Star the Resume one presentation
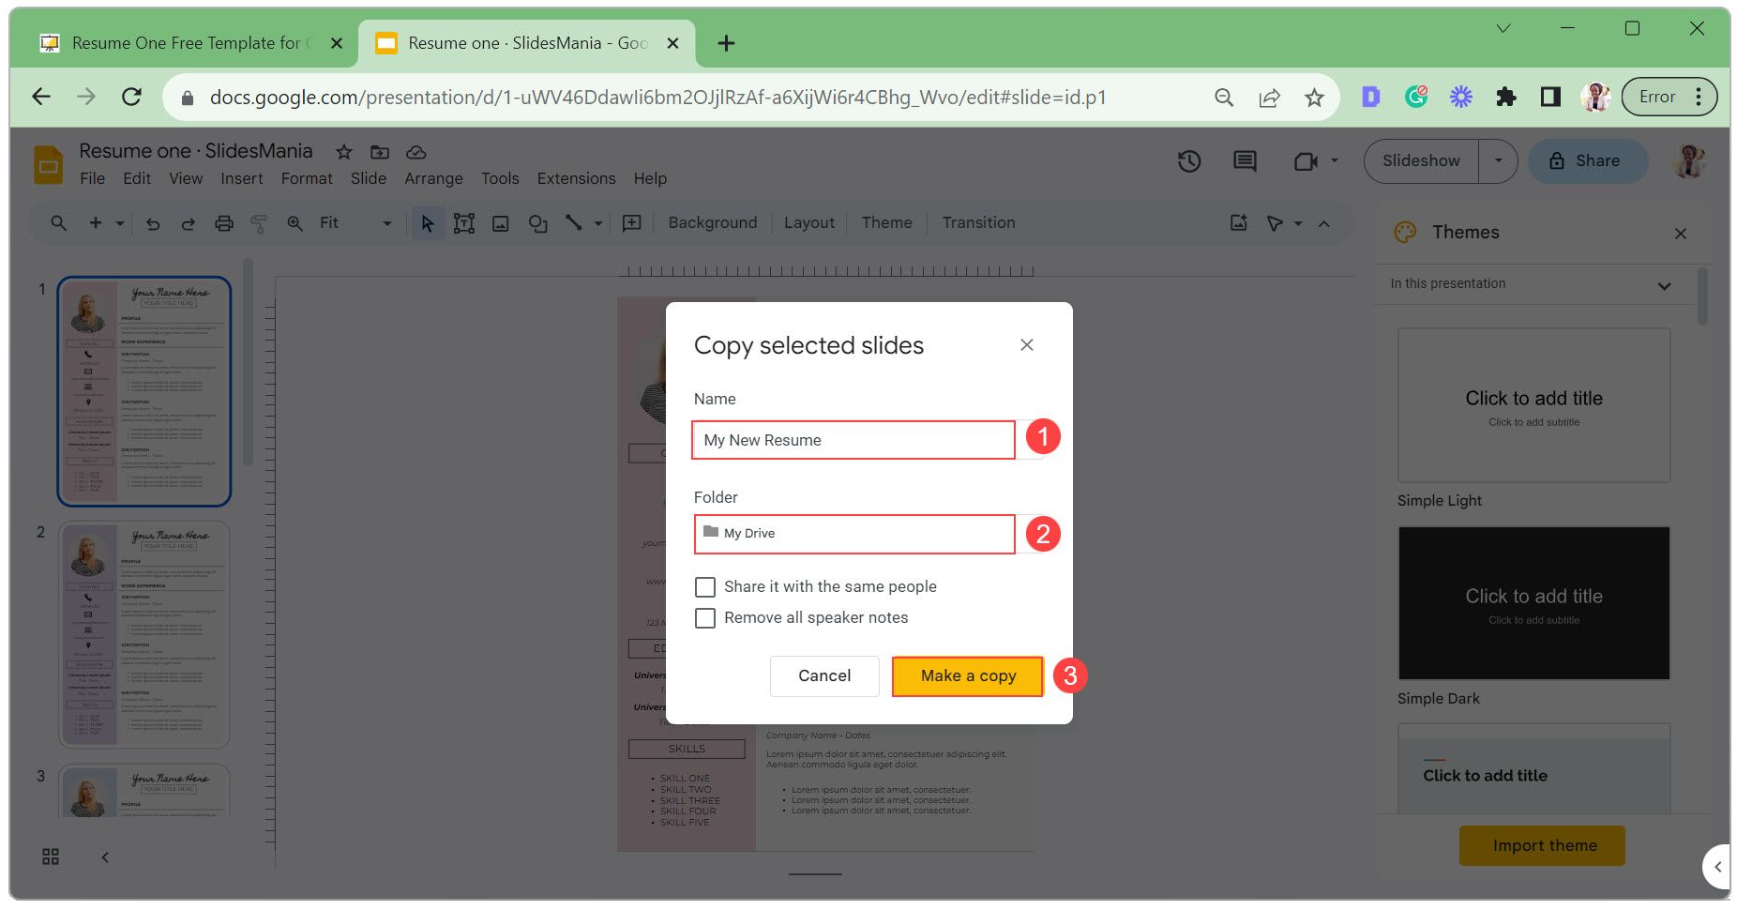The height and width of the screenshot is (910, 1737). pyautogui.click(x=344, y=152)
